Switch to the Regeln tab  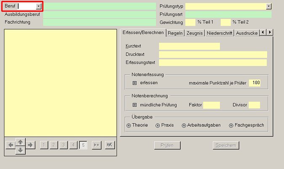point(176,33)
